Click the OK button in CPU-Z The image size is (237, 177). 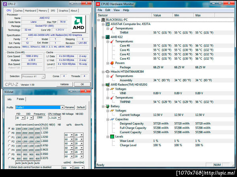click(x=83, y=84)
